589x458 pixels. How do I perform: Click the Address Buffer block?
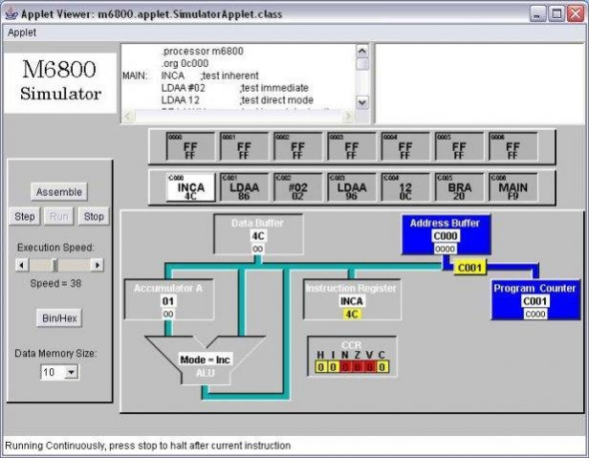pyautogui.click(x=446, y=235)
